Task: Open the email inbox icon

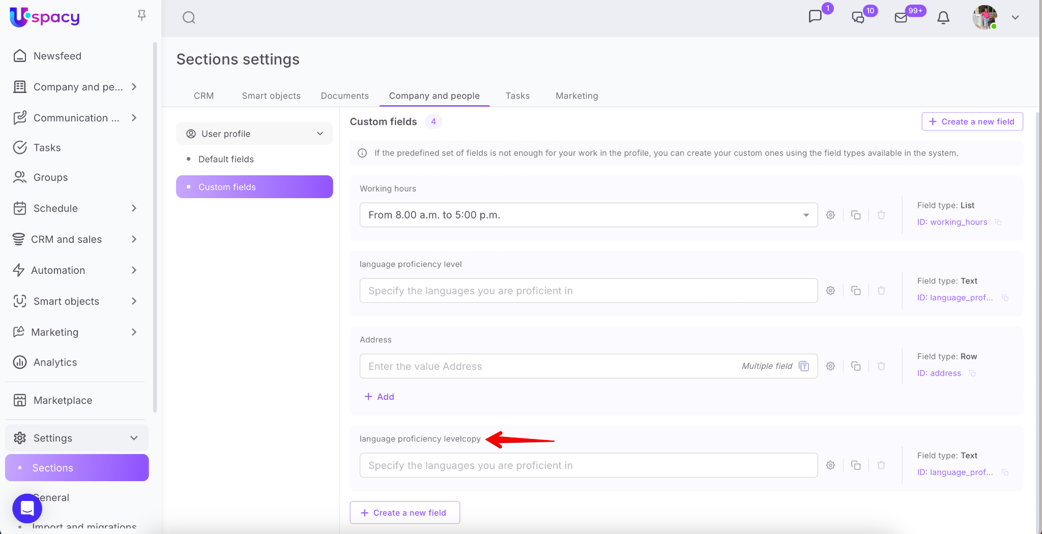Action: click(x=901, y=18)
